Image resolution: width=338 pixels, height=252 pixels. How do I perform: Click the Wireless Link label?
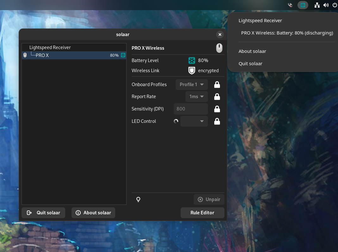point(146,71)
